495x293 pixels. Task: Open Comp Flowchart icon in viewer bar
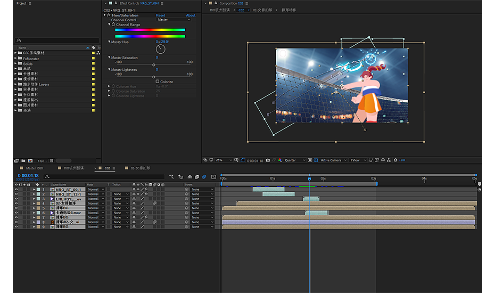coord(389,160)
